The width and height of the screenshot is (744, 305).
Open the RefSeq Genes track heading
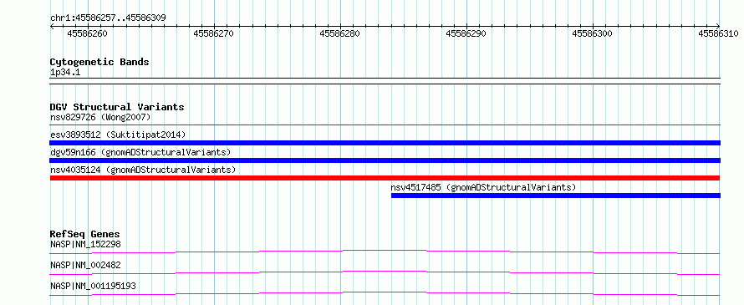click(85, 234)
